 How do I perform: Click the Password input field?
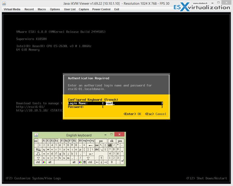click(133, 107)
